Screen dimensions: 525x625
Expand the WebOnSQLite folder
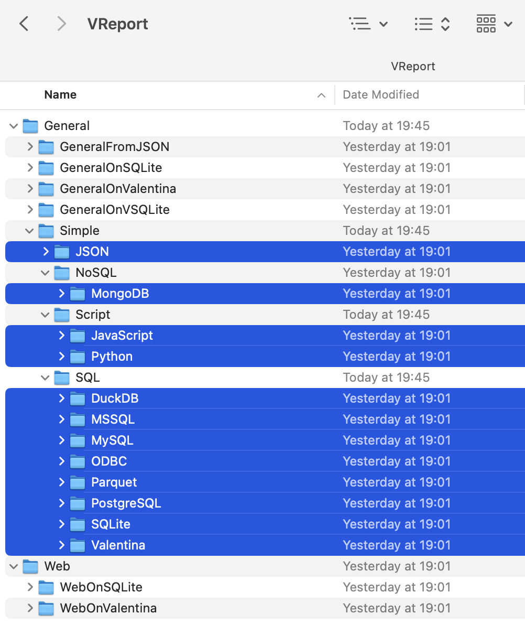tap(30, 587)
